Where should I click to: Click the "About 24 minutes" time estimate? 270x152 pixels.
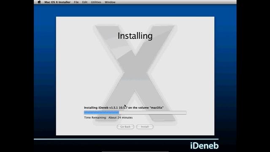coord(121,117)
